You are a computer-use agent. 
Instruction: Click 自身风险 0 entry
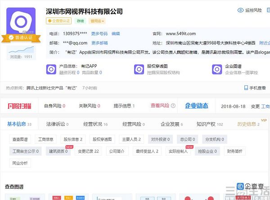55,106
